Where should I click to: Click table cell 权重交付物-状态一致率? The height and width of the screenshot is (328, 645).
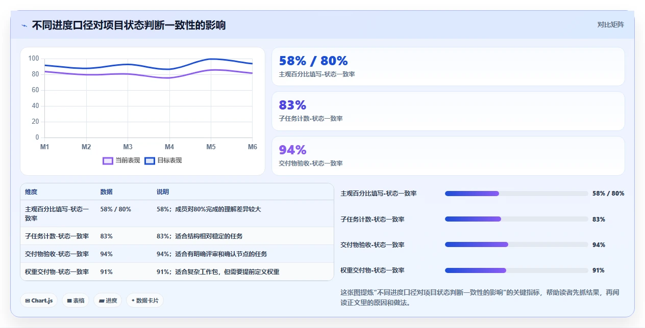point(57,272)
